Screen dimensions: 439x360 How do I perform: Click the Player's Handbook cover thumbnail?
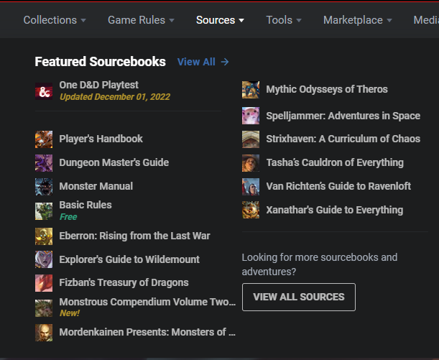tap(44, 139)
